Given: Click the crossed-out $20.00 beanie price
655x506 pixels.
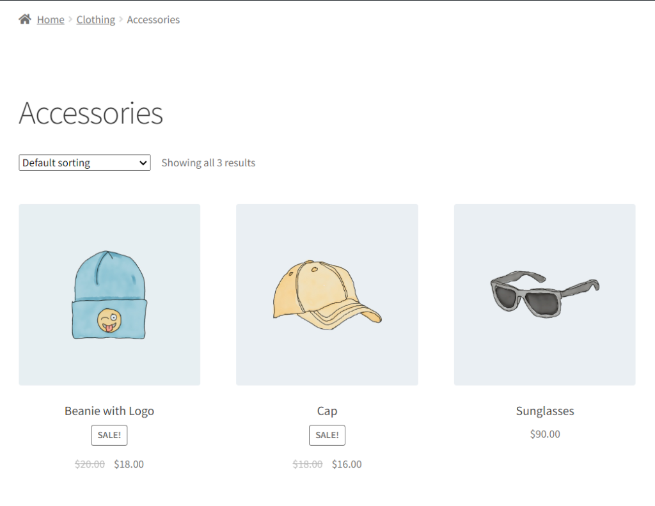Looking at the screenshot, I should pyautogui.click(x=90, y=464).
